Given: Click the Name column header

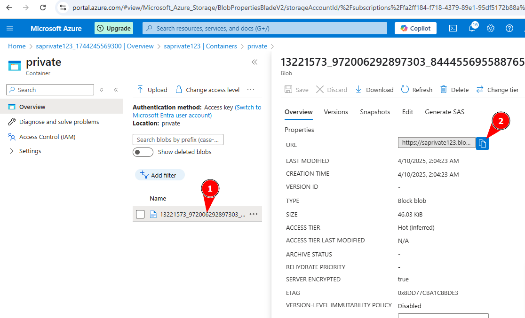Looking at the screenshot, I should [158, 198].
